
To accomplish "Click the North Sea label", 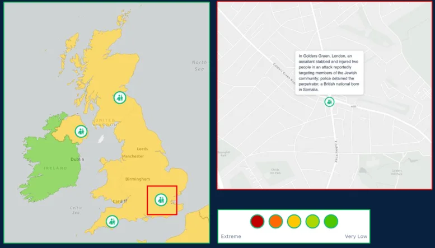I will [x=199, y=65].
